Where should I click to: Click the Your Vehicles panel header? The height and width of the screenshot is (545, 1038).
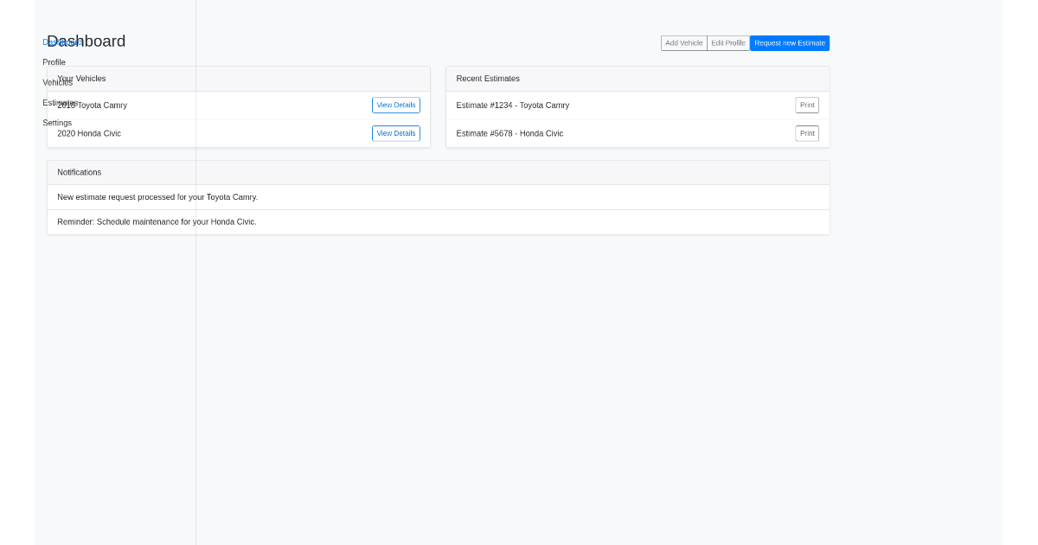(x=81, y=78)
